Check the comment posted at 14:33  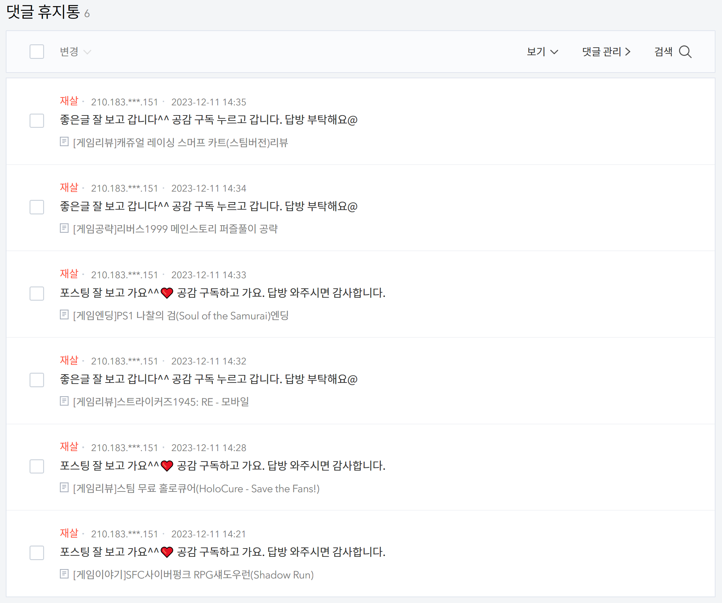37,294
